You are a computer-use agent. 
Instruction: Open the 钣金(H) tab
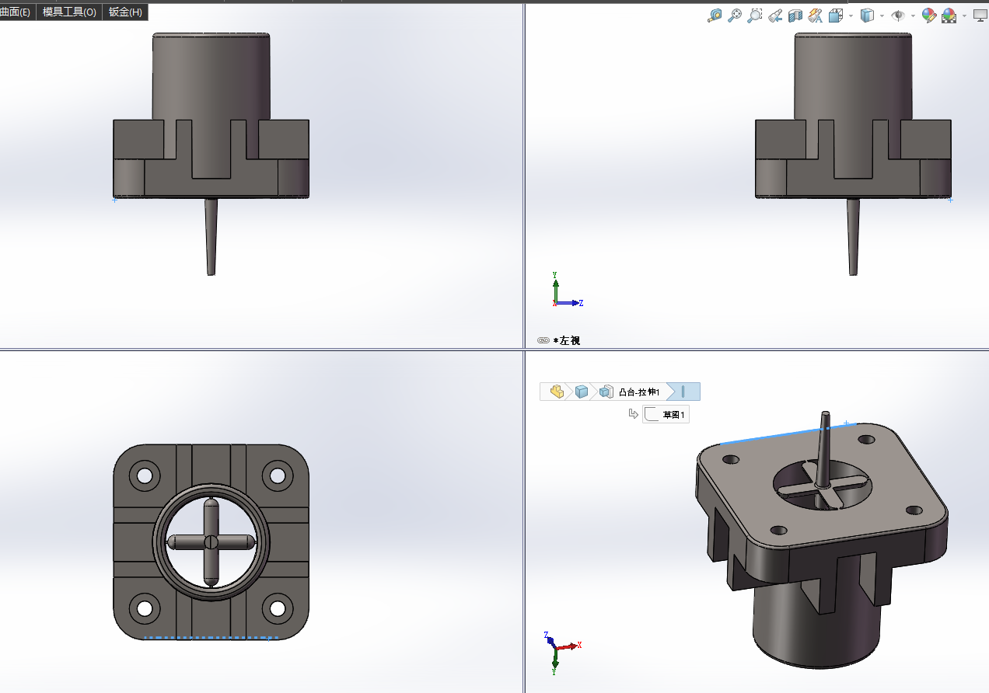tap(125, 12)
